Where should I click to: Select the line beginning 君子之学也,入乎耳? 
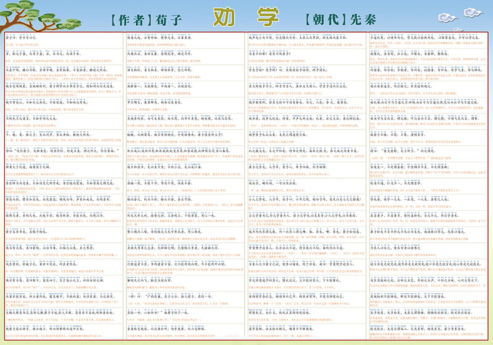coord(288,167)
